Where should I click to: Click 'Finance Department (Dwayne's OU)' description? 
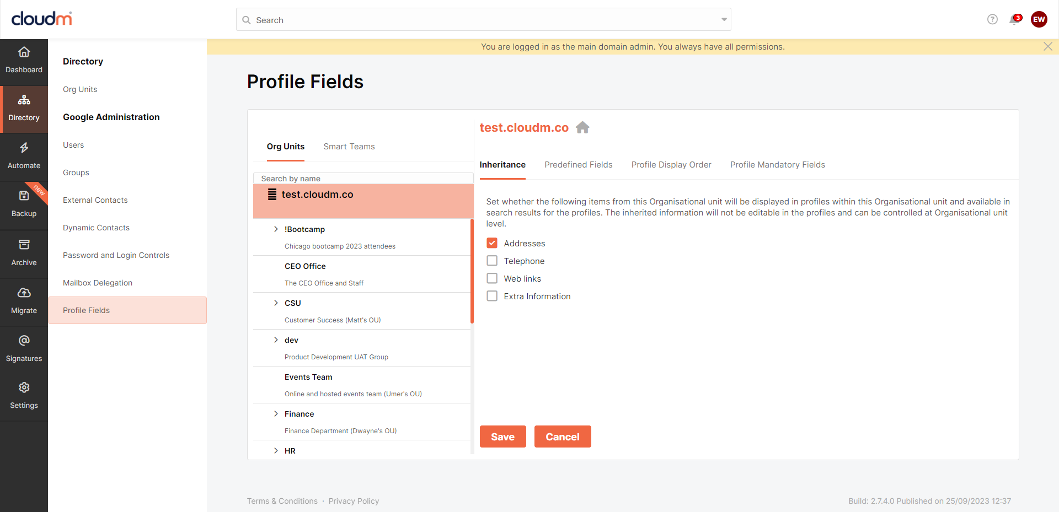[x=340, y=431]
